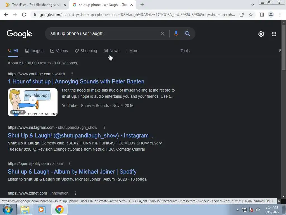Clear the search box with X
This screenshot has height=215, width=286.
[x=162, y=34]
